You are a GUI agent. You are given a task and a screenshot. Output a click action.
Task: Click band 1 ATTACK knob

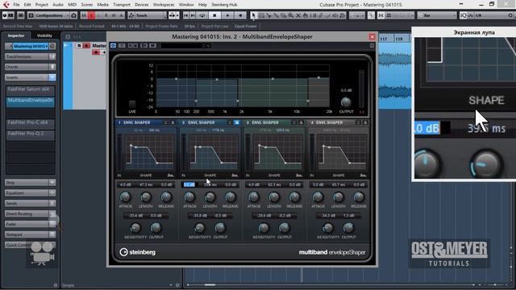pos(125,197)
